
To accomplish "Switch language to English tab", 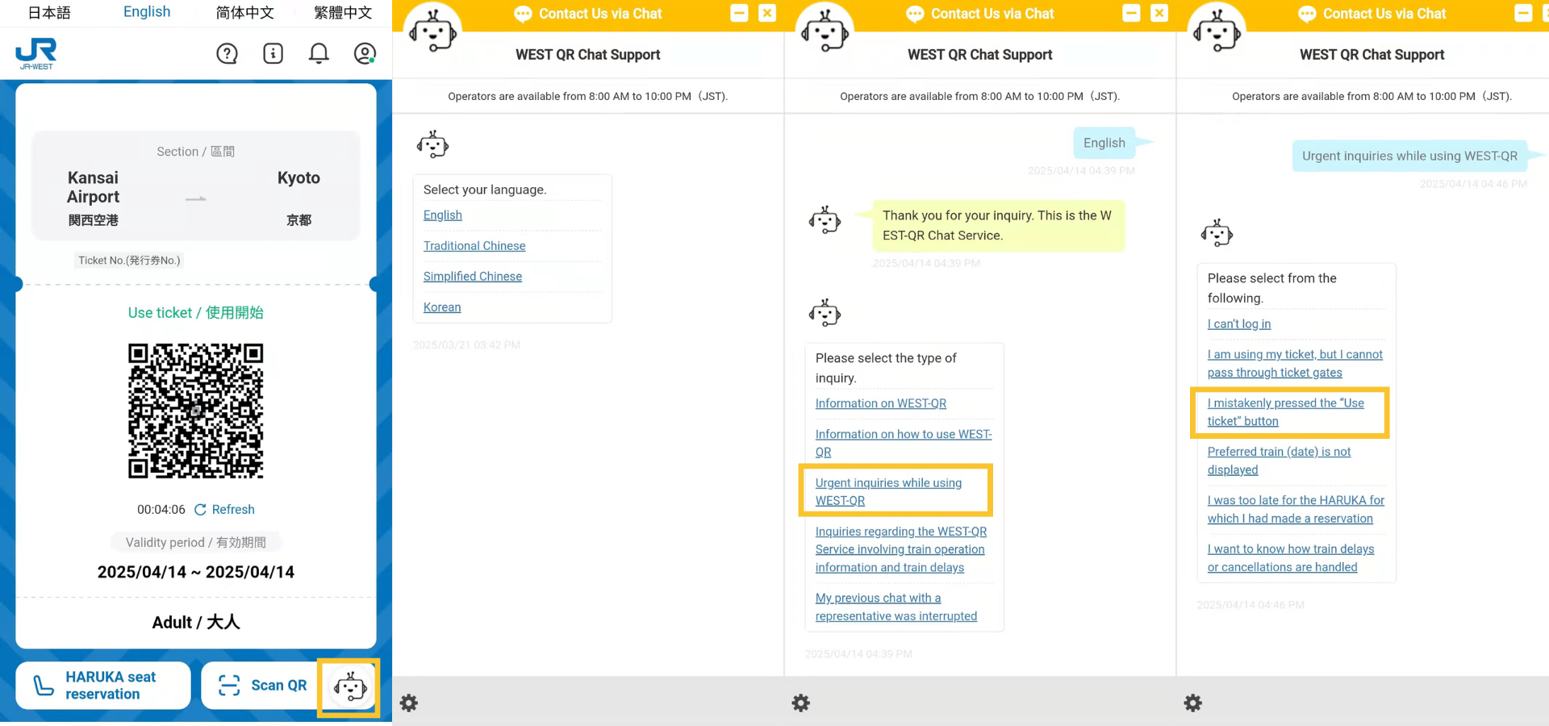I will pos(147,12).
